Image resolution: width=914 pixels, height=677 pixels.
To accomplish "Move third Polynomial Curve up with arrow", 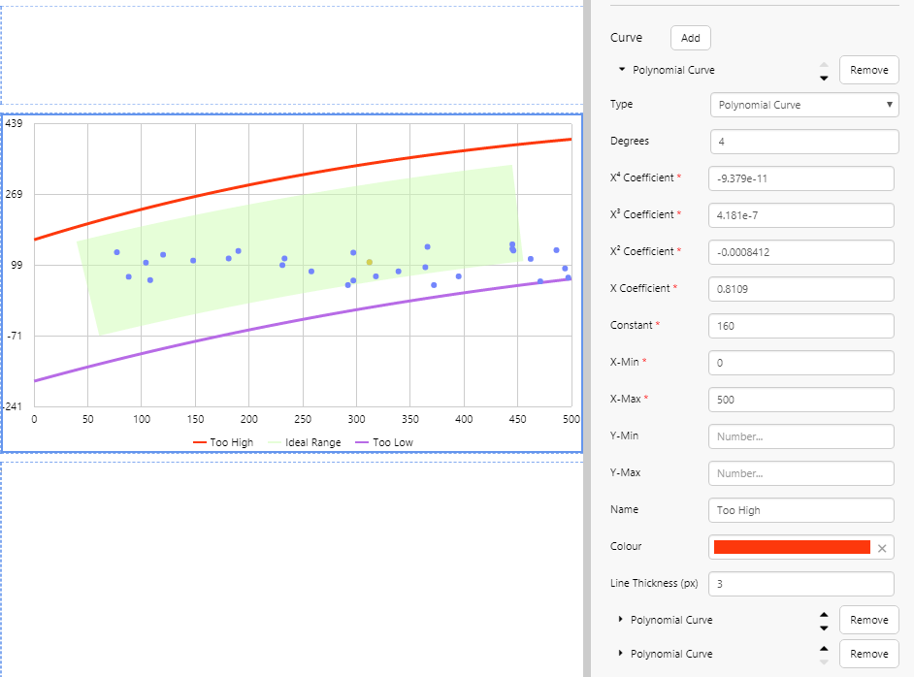I will coord(824,648).
